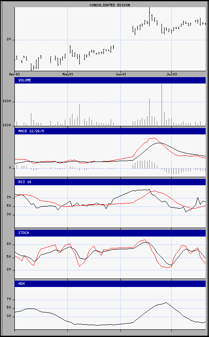Click the ADX line peak near Jul03
Viewport: 209px width, 337px height.
click(166, 302)
